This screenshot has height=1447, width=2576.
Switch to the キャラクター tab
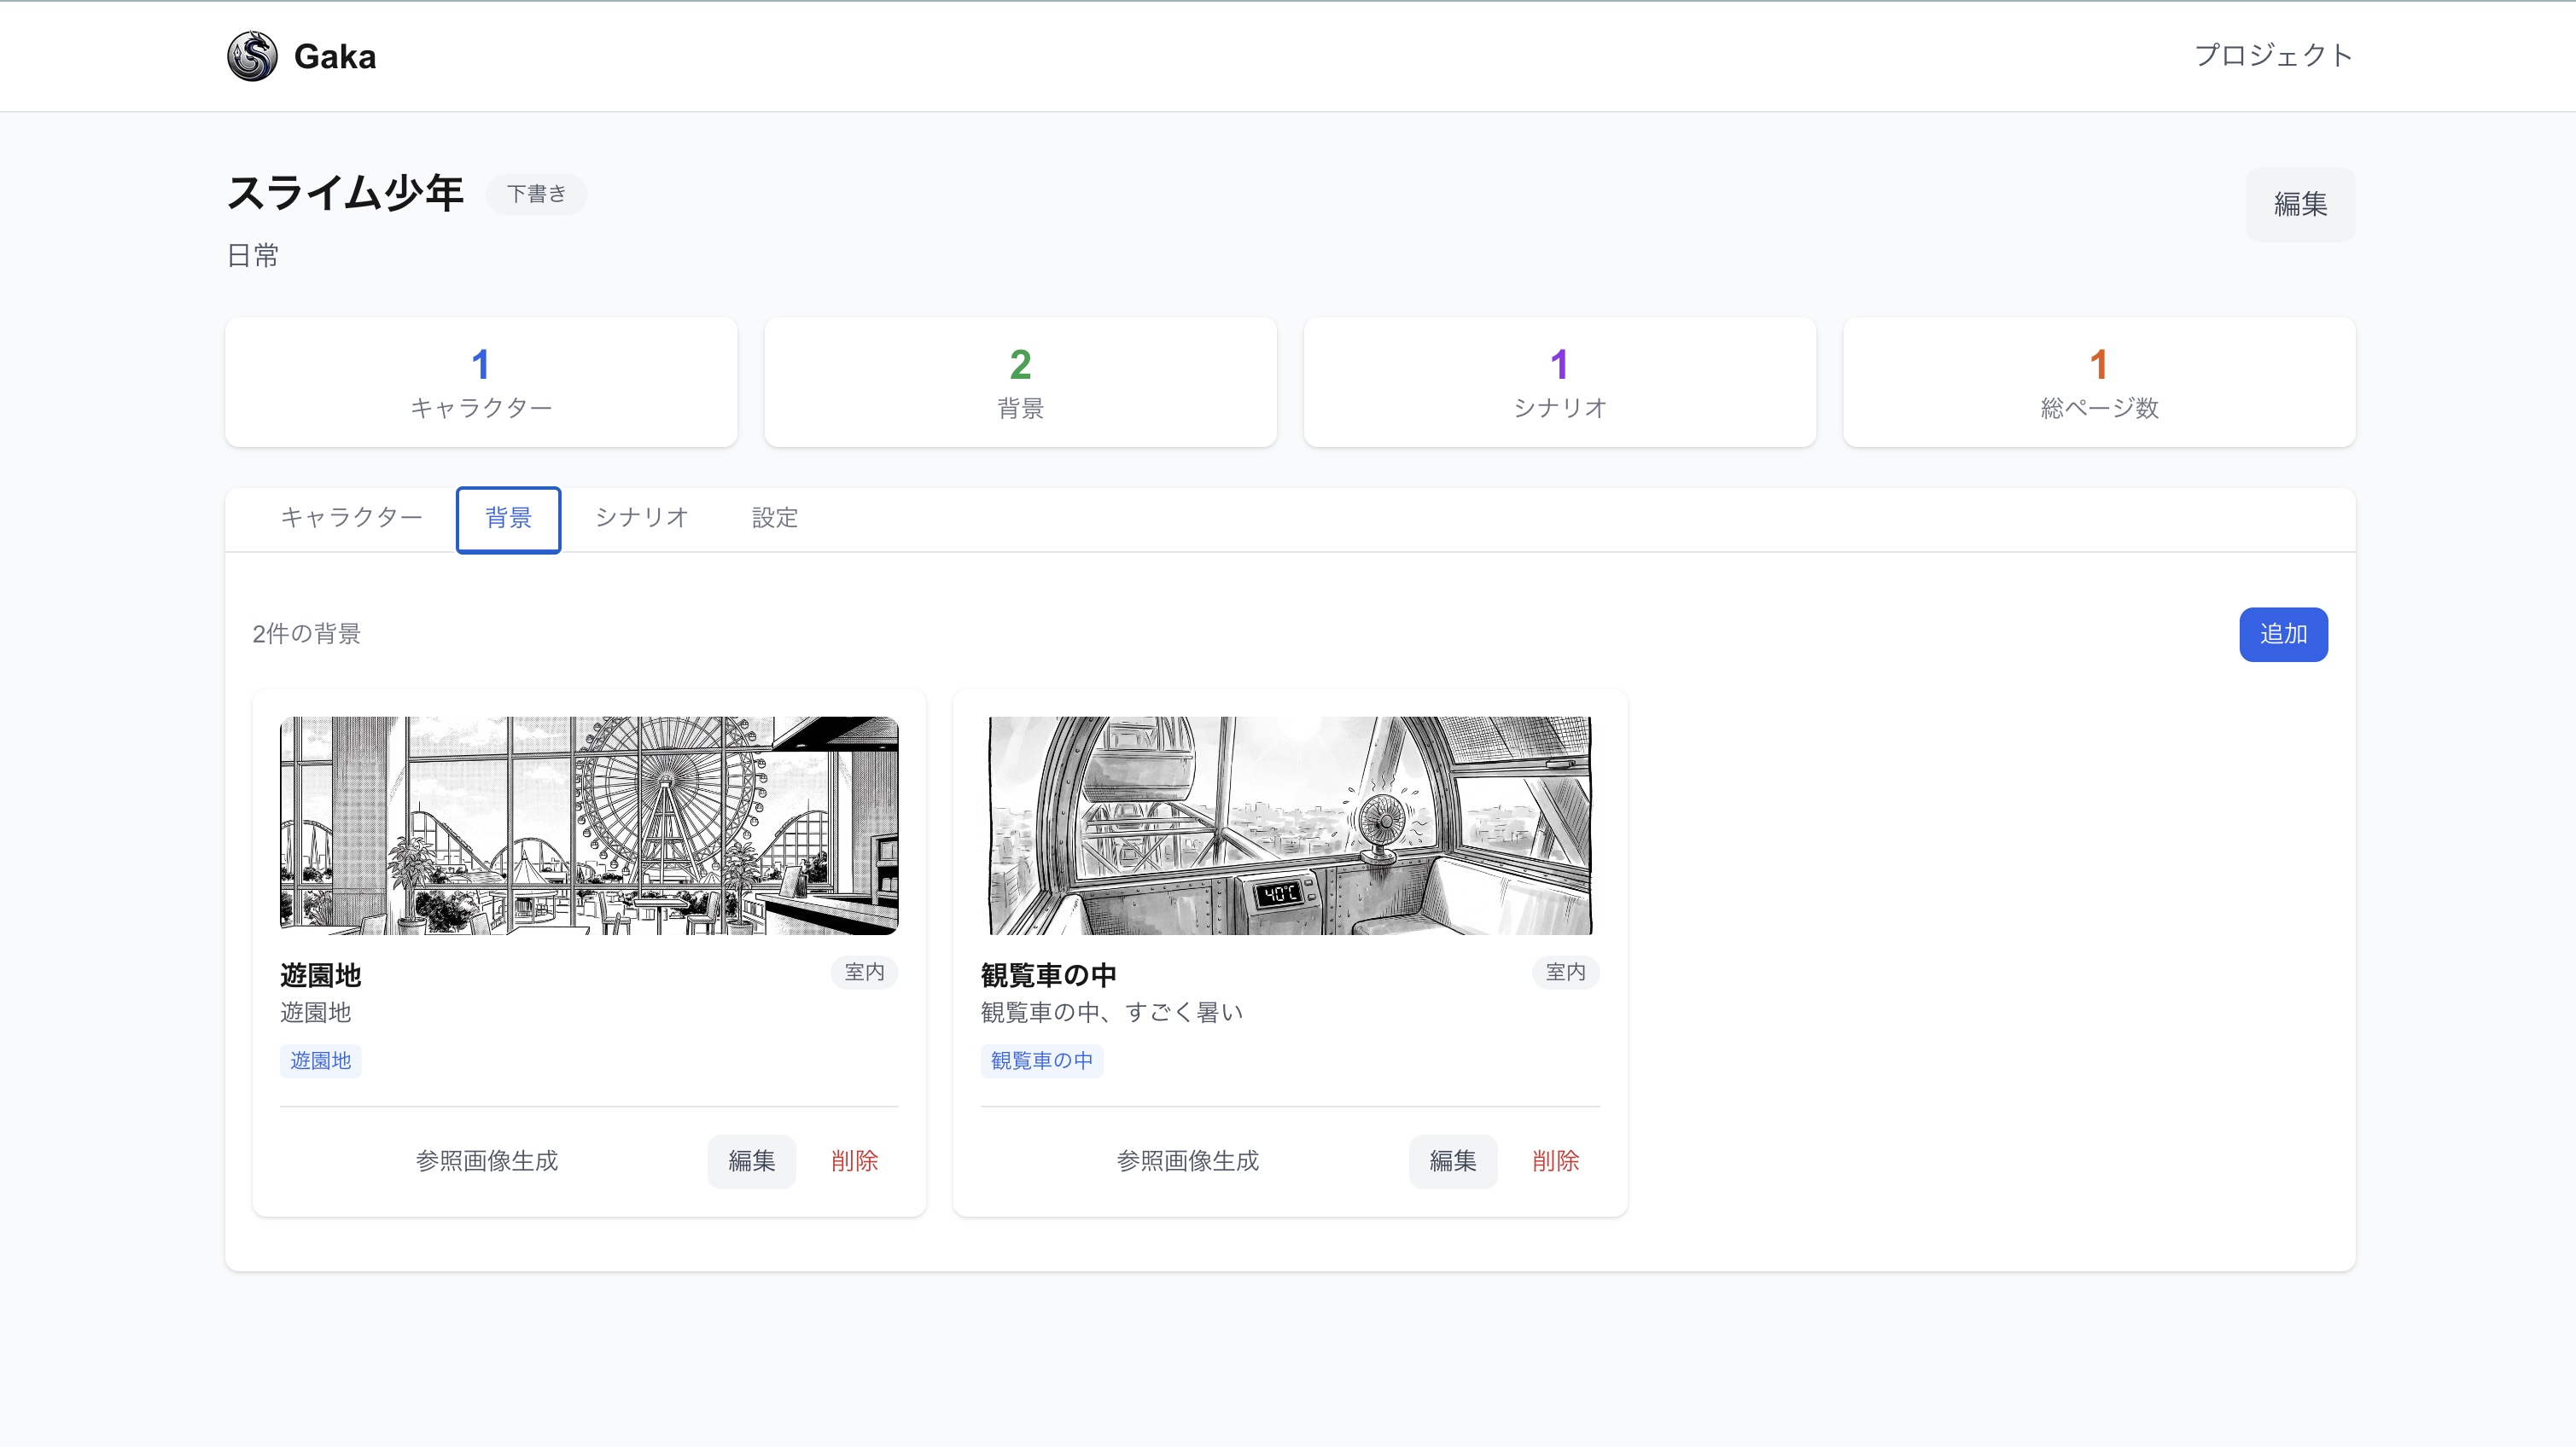point(352,518)
